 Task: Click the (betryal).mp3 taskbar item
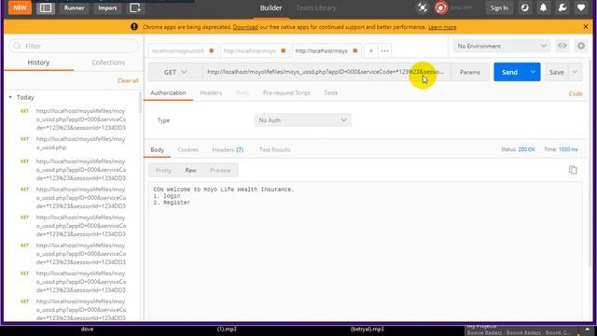pyautogui.click(x=367, y=329)
